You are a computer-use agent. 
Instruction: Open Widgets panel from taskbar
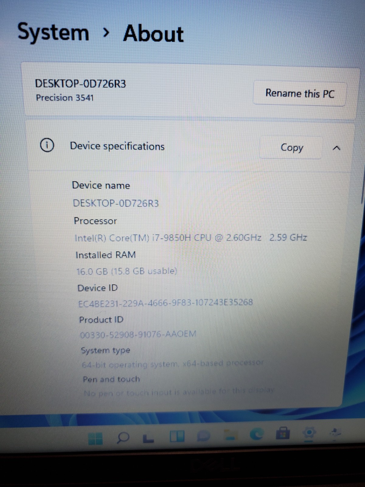(x=177, y=437)
